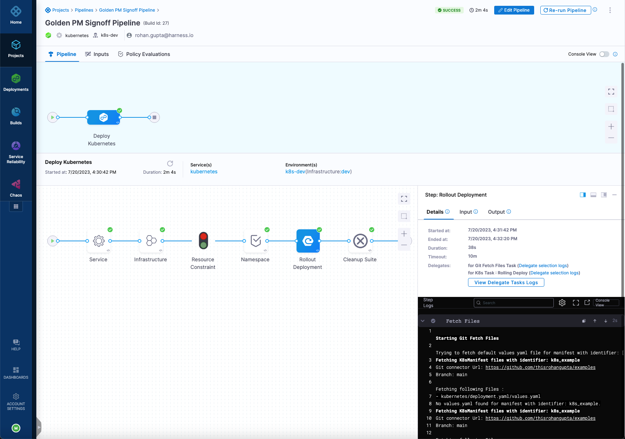
Task: Click the Deploy Kubernetes stage node
Action: click(104, 117)
